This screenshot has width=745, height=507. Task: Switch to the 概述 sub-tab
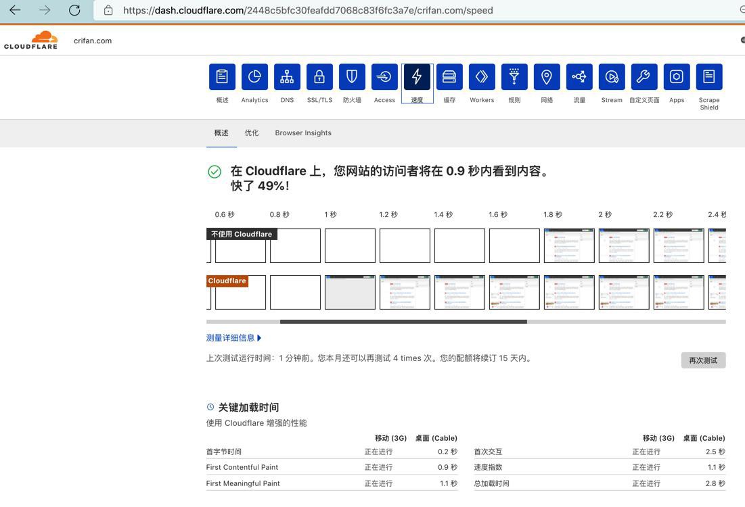coord(221,133)
